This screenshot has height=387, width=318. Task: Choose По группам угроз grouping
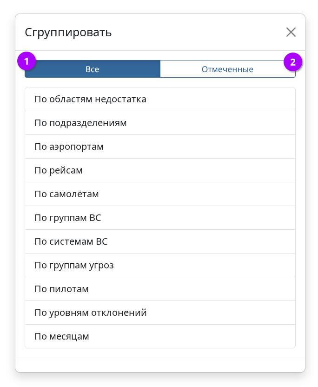click(x=160, y=265)
